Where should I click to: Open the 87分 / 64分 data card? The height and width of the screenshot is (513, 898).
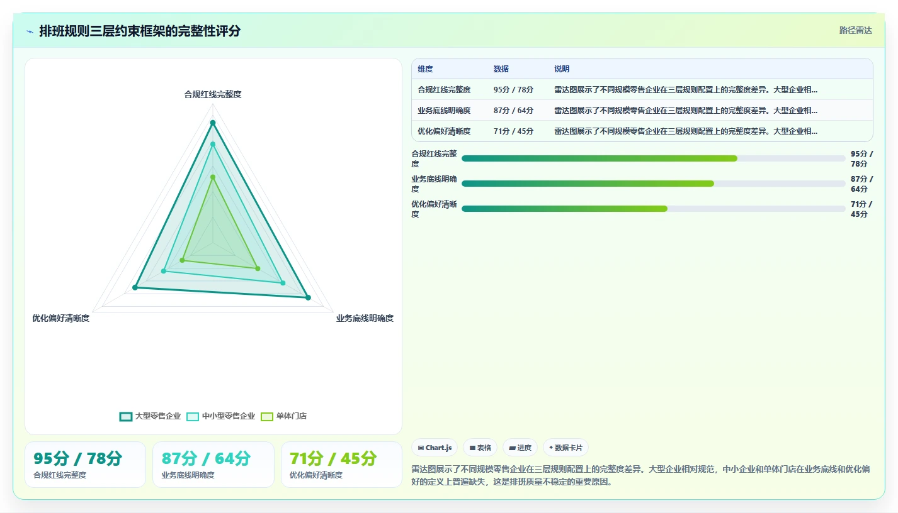pos(213,465)
